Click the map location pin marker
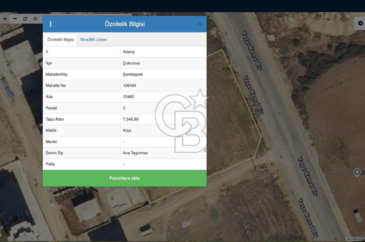The width and height of the screenshot is (365, 242). point(357,172)
